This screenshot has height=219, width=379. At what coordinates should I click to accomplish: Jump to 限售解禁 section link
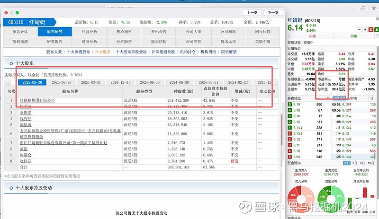229,52
